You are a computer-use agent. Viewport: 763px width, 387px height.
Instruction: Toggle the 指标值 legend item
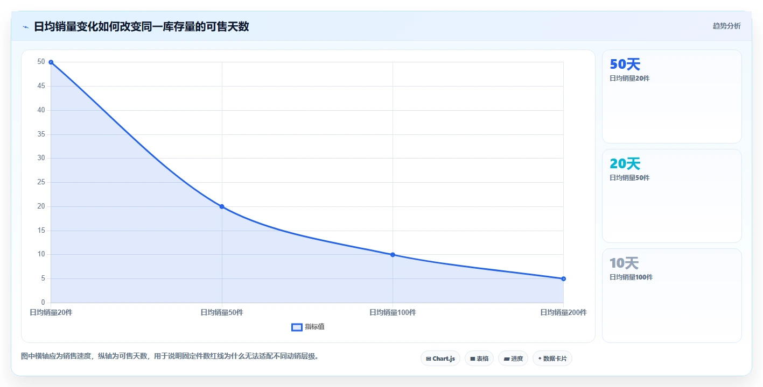pyautogui.click(x=308, y=327)
